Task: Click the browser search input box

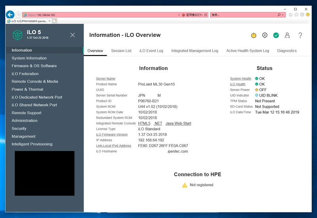Action: tap(244, 15)
